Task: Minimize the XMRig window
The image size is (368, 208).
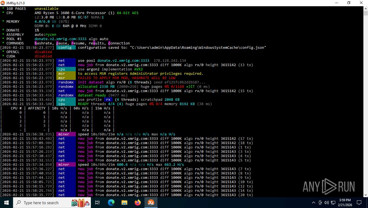Action: coord(336,3)
